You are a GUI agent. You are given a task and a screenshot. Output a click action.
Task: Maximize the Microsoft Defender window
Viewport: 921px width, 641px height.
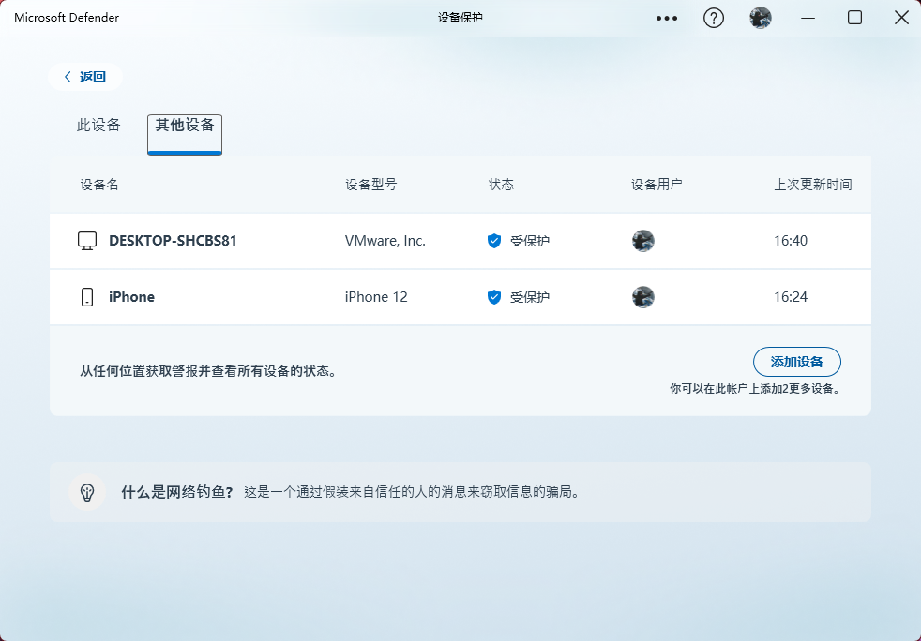pos(854,18)
